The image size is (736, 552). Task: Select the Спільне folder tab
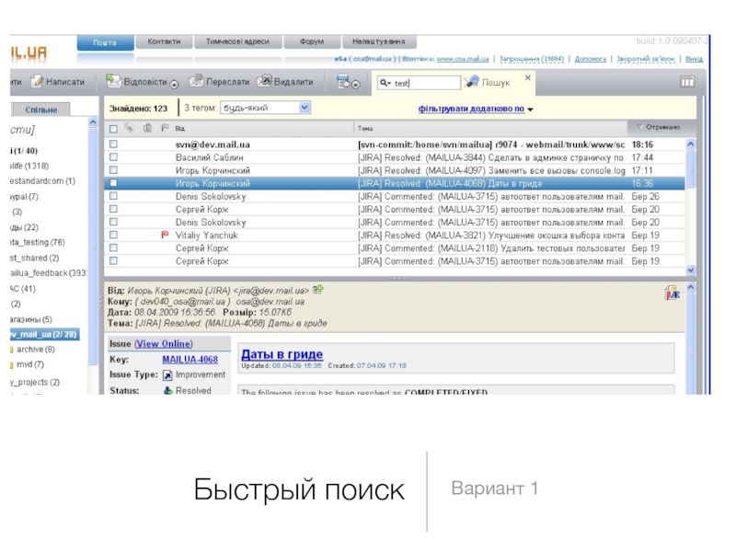coord(41,109)
